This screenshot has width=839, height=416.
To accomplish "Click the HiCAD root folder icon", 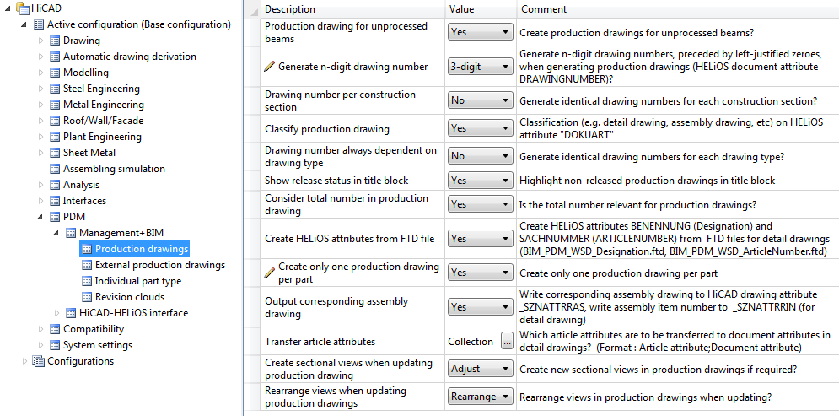I will point(23,8).
